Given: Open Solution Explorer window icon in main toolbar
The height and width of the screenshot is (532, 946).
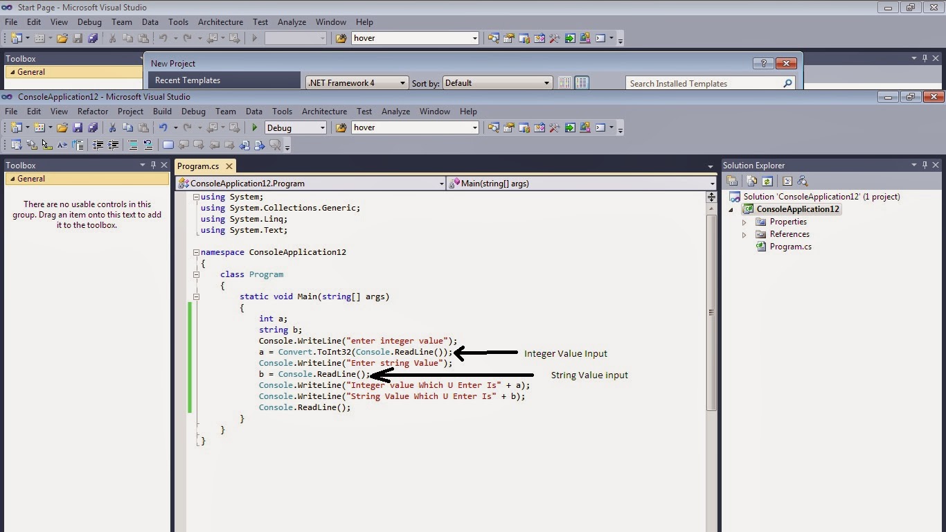Looking at the screenshot, I should (x=493, y=127).
